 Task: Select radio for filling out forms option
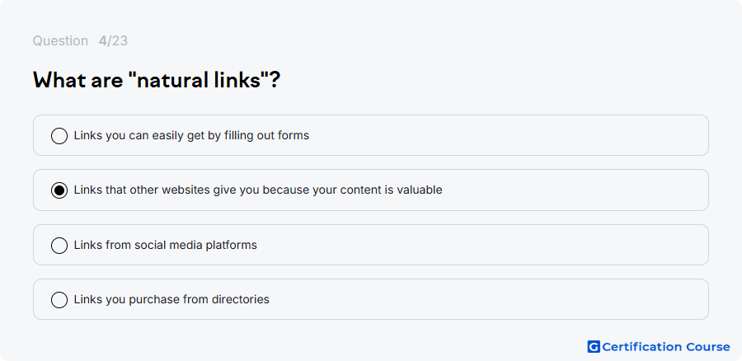[x=59, y=136]
